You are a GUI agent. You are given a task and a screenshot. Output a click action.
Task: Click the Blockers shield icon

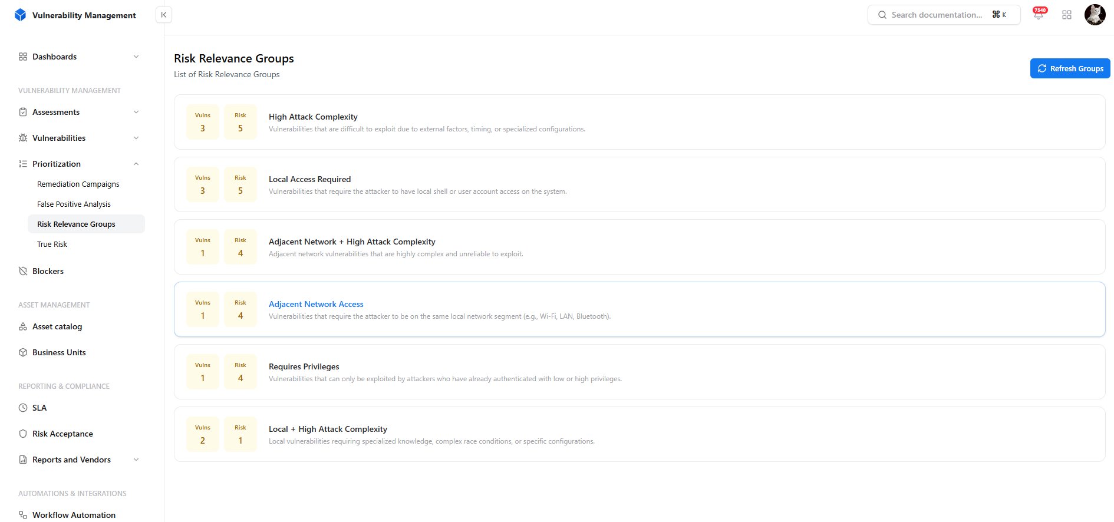[23, 271]
